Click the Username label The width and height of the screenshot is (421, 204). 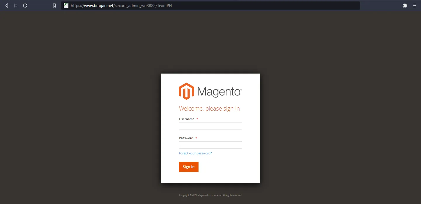pyautogui.click(x=187, y=119)
